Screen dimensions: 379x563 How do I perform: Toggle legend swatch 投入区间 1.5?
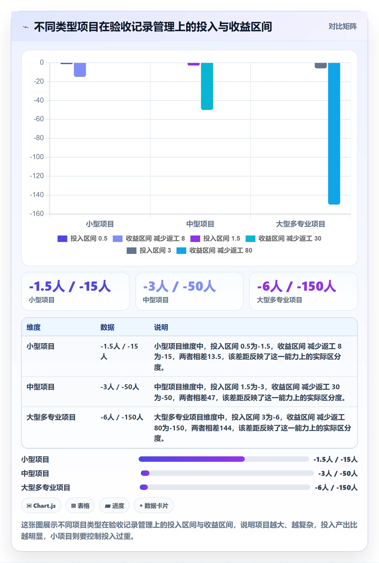195,238
